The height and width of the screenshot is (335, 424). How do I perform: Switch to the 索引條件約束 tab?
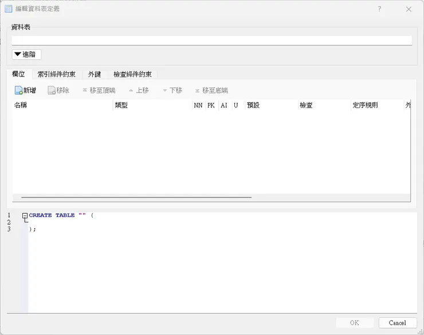coord(56,74)
